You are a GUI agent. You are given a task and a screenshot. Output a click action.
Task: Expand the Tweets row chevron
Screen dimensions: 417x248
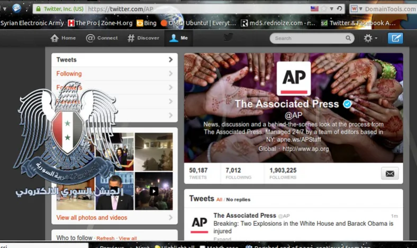171,60
